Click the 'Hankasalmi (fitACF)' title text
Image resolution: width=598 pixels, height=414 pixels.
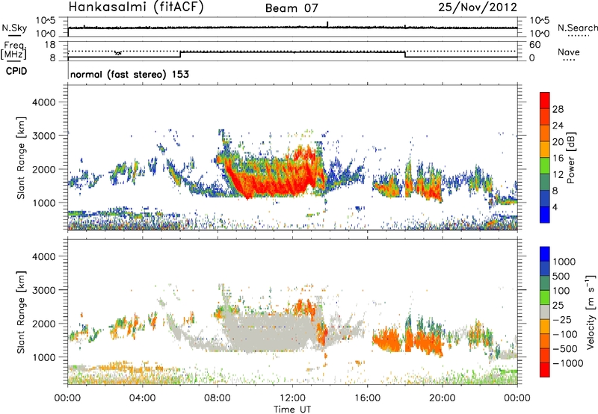pos(136,7)
